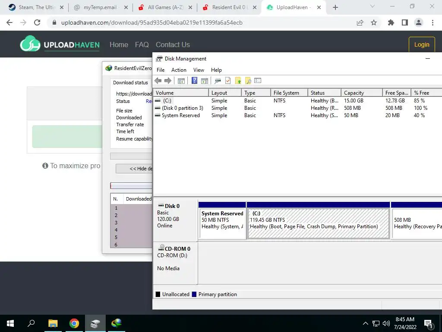Open the Help menu in Disk Management
Viewport: 442px width, 332px height.
[x=216, y=70]
